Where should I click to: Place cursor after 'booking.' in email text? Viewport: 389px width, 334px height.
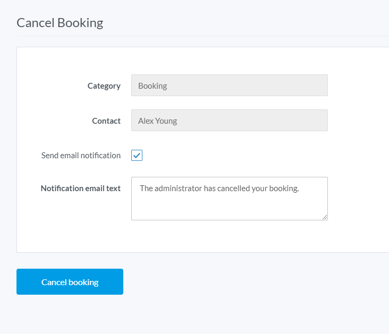tap(301, 188)
